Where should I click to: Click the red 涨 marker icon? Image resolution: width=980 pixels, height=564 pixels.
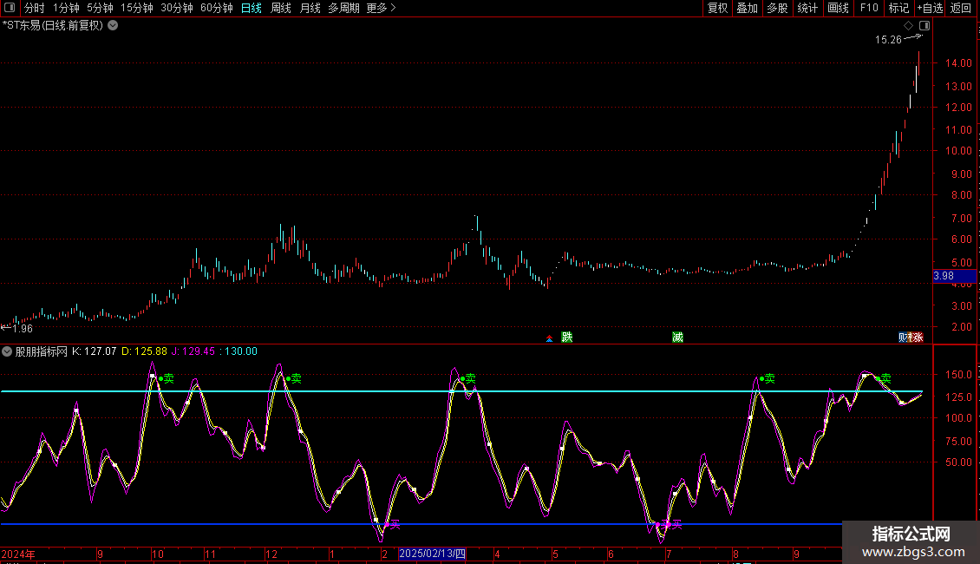point(917,337)
